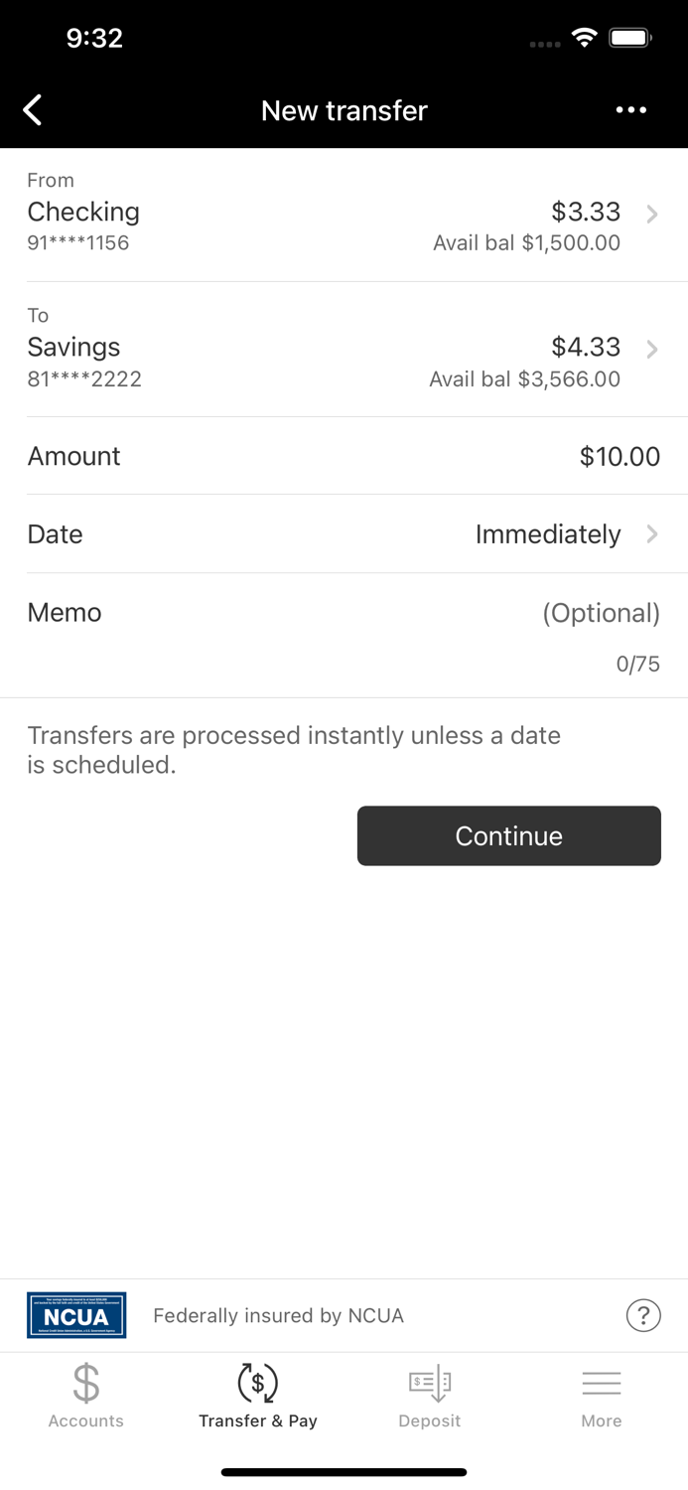Screen dimensions: 688x1490
Task: Open the Date Immediately selector chevron
Action: (652, 534)
